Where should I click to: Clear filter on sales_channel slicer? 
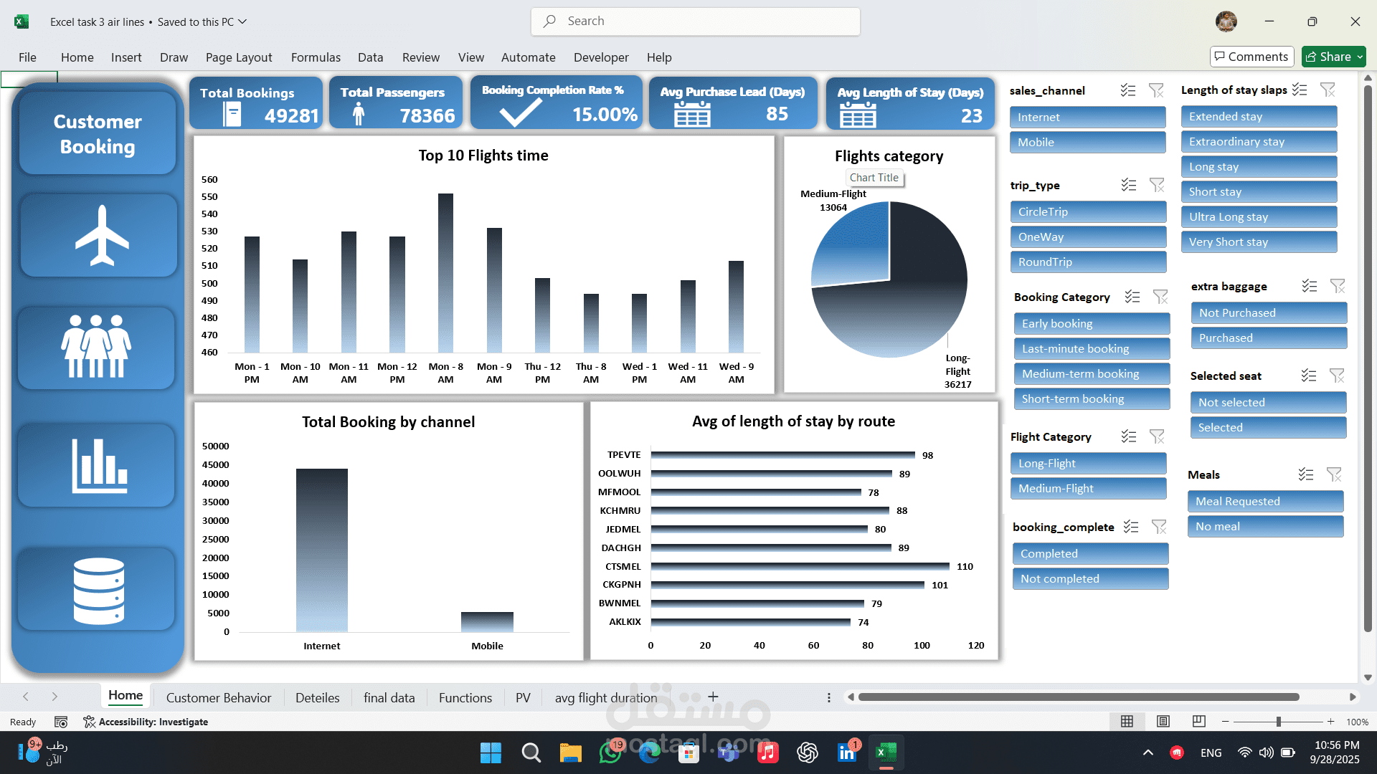tap(1155, 90)
